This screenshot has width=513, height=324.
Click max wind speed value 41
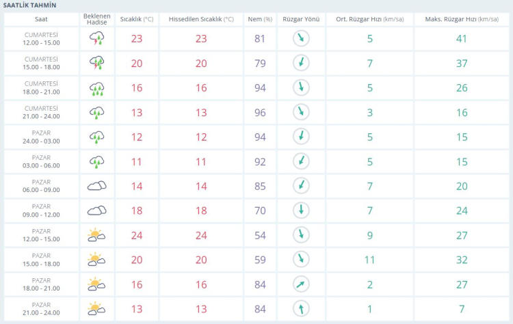click(462, 39)
